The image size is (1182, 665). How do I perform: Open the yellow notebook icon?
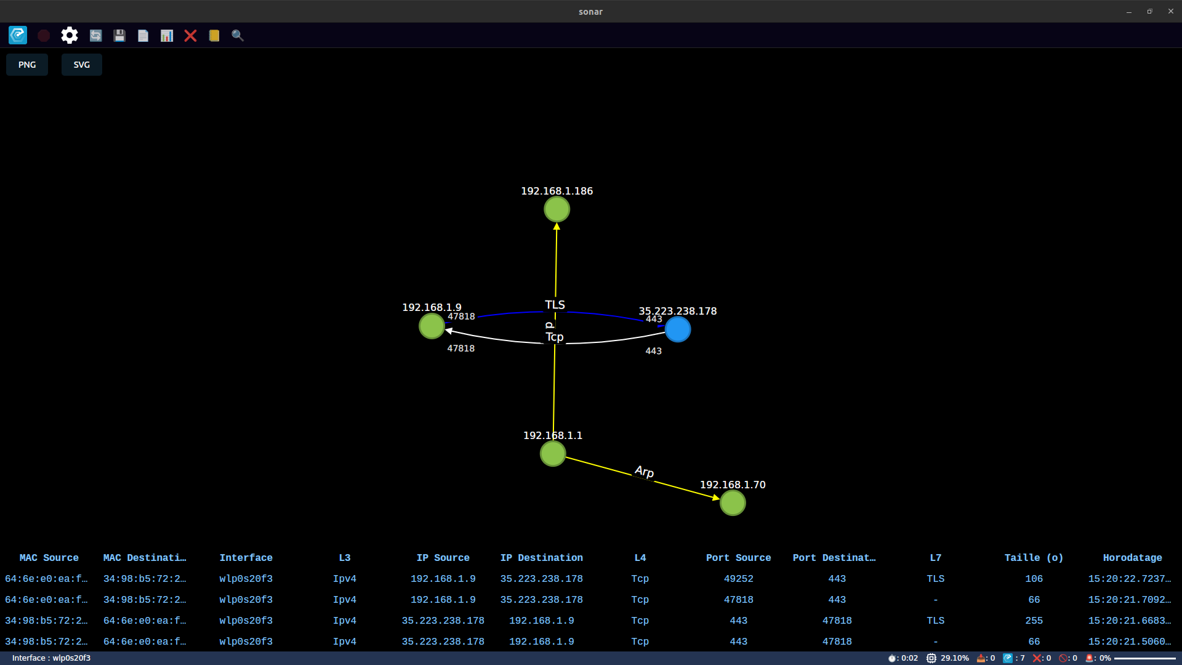pos(214,36)
